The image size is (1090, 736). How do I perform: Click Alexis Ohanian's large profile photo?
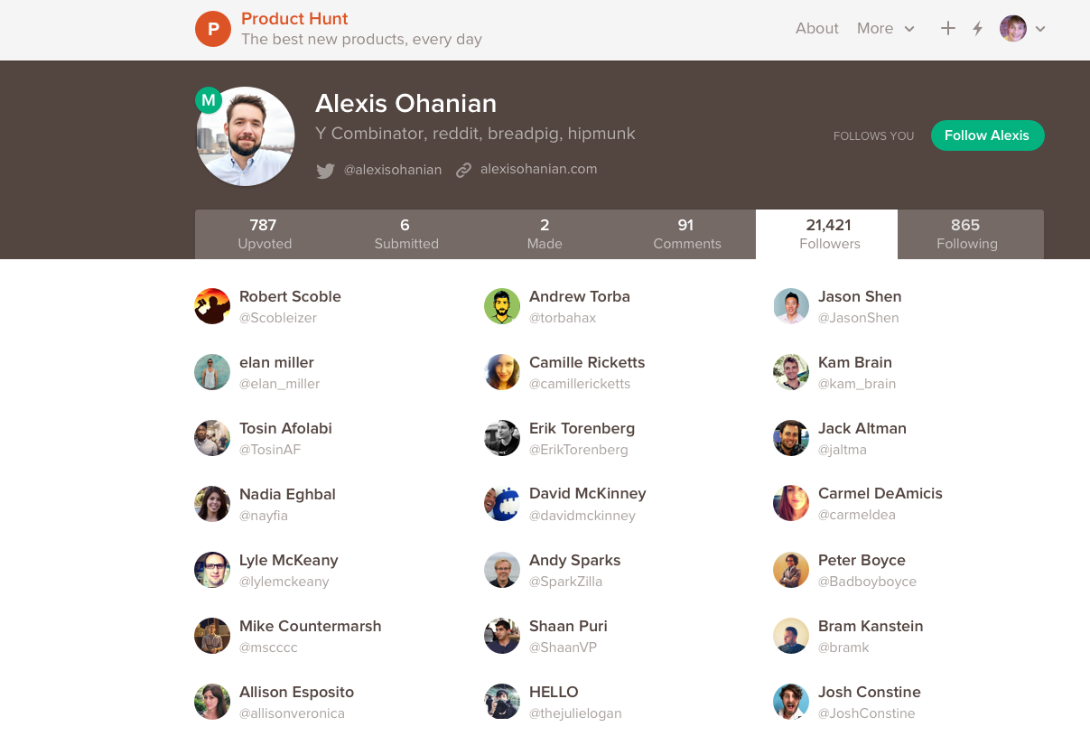click(246, 136)
